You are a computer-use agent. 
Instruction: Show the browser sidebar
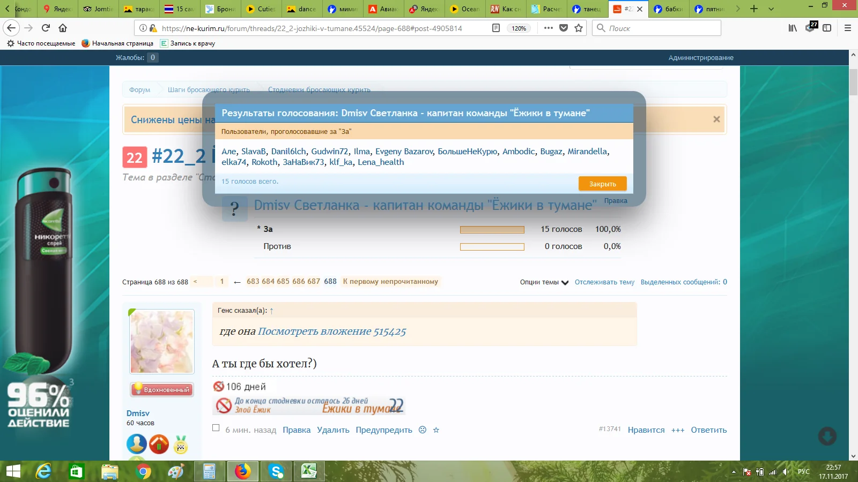click(827, 28)
